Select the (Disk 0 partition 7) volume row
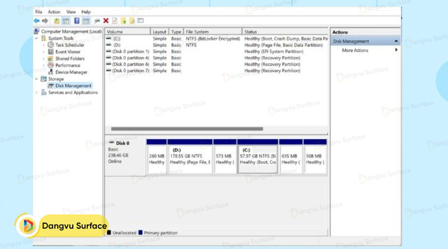 pos(217,71)
